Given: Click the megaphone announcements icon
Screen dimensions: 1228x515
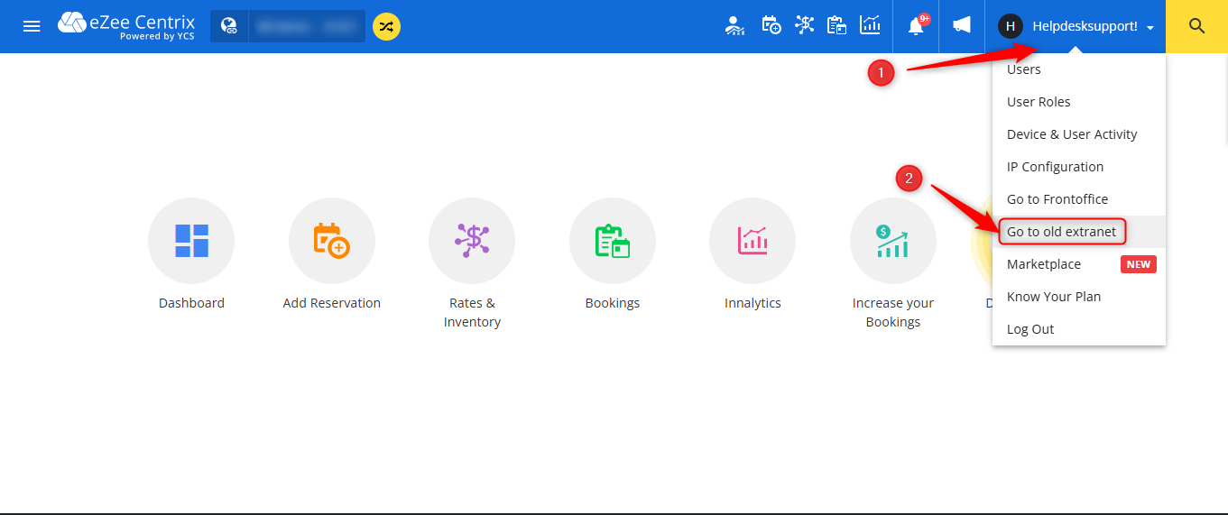Looking at the screenshot, I should pos(962,25).
